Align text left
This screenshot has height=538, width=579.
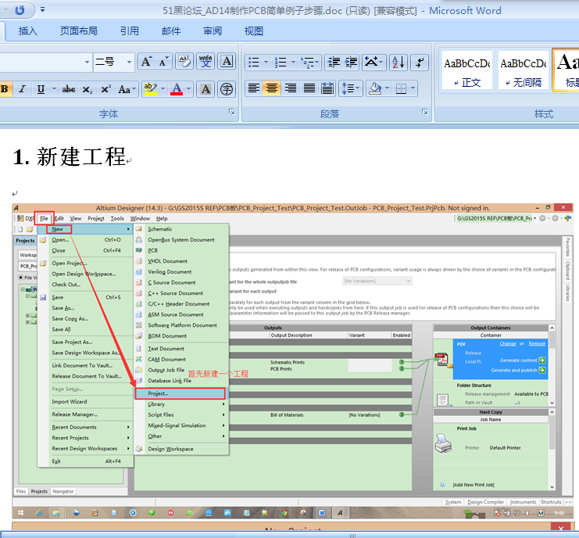pyautogui.click(x=254, y=88)
